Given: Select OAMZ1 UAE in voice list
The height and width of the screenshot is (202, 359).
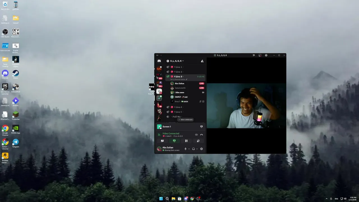Looking at the screenshot, I should click(x=187, y=97).
